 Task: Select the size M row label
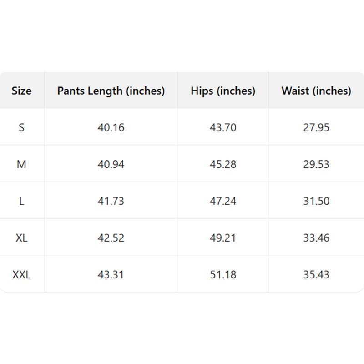click(21, 164)
